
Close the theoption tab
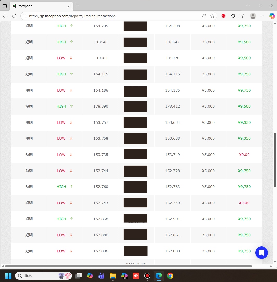click(68, 6)
